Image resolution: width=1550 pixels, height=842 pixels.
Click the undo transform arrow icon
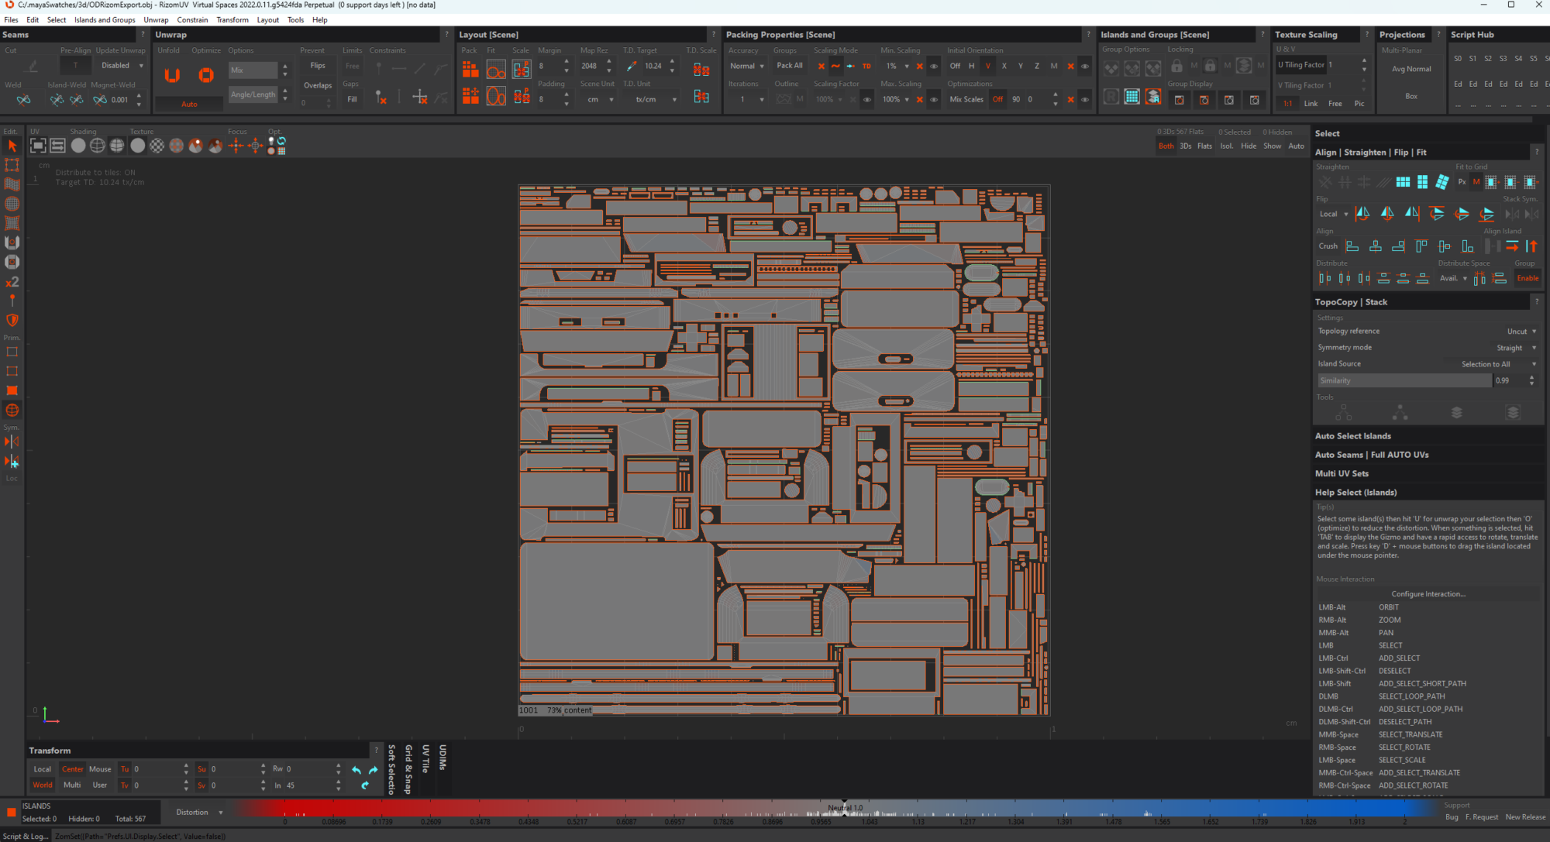coord(356,770)
